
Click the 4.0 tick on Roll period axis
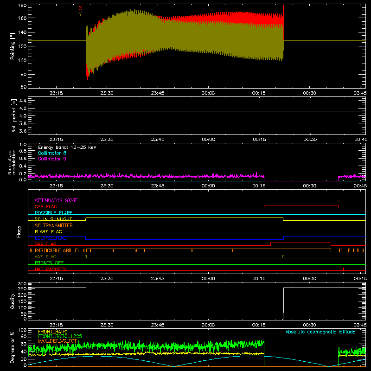(23, 116)
